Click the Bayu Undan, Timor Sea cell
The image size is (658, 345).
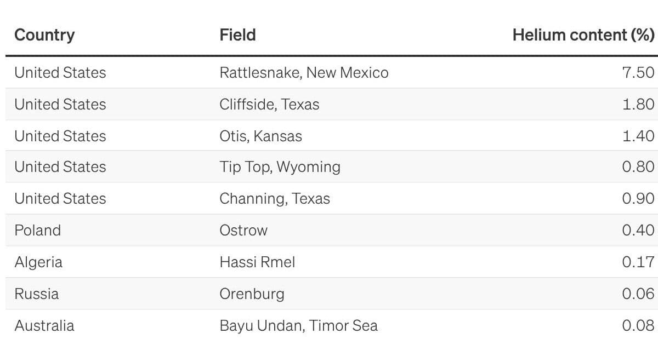(298, 326)
